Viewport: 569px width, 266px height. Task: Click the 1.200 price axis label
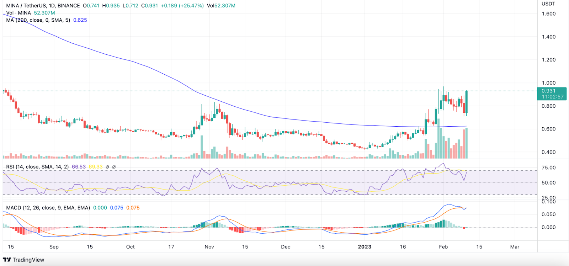(x=549, y=60)
